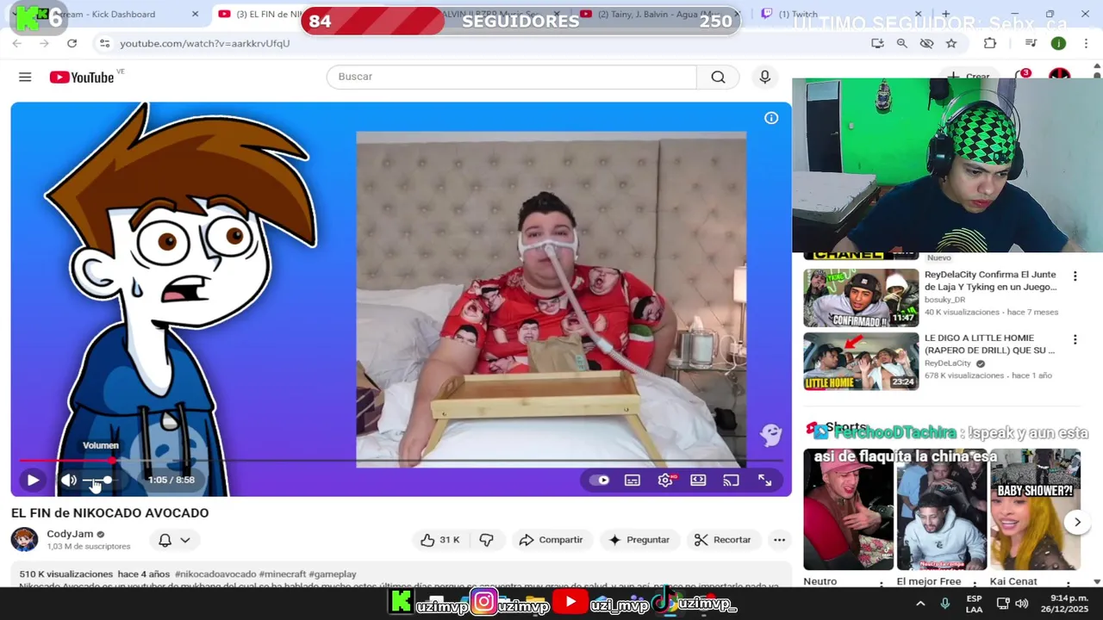This screenshot has width=1103, height=620.
Task: Open options menu for the Neutro short
Action: [881, 585]
